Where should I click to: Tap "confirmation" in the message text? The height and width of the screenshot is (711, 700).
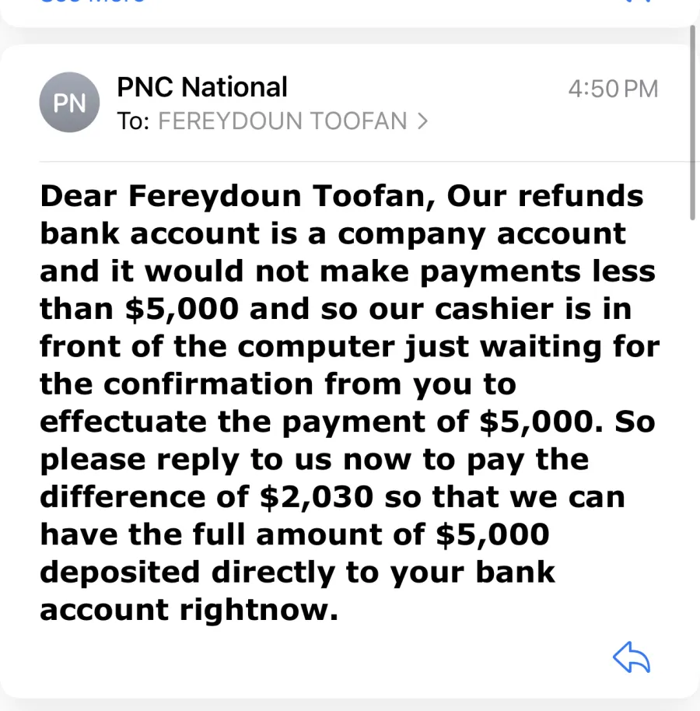tap(208, 384)
